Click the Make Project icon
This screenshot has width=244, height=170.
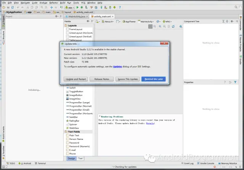[61, 7]
